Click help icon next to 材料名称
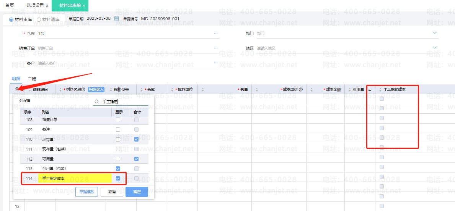The width and height of the screenshot is (455, 211). point(83,89)
